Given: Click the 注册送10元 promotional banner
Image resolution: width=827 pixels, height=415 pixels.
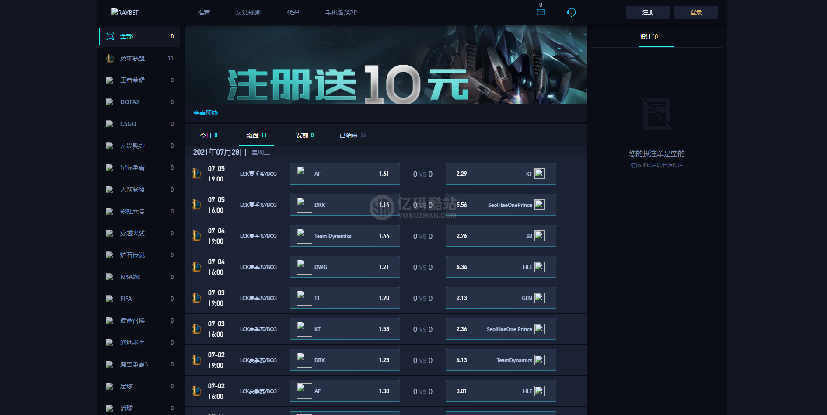Looking at the screenshot, I should coord(386,65).
